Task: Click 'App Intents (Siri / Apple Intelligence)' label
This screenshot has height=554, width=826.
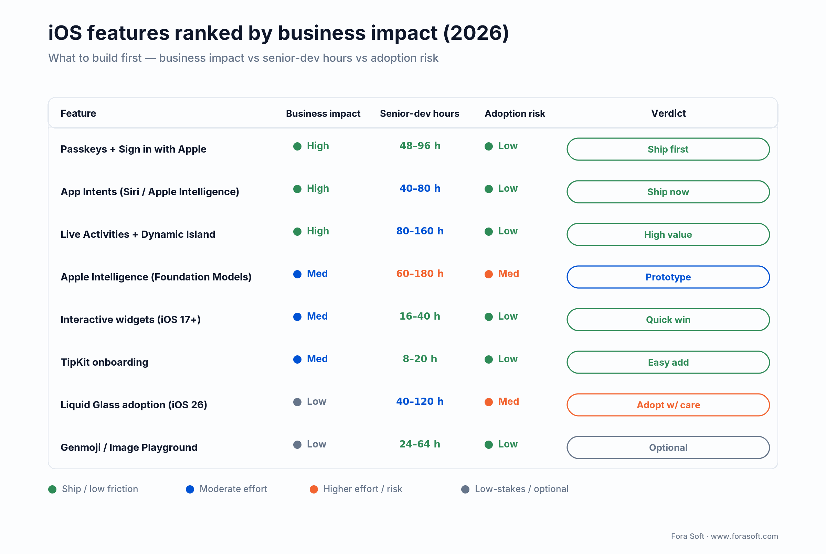Action: (x=150, y=192)
